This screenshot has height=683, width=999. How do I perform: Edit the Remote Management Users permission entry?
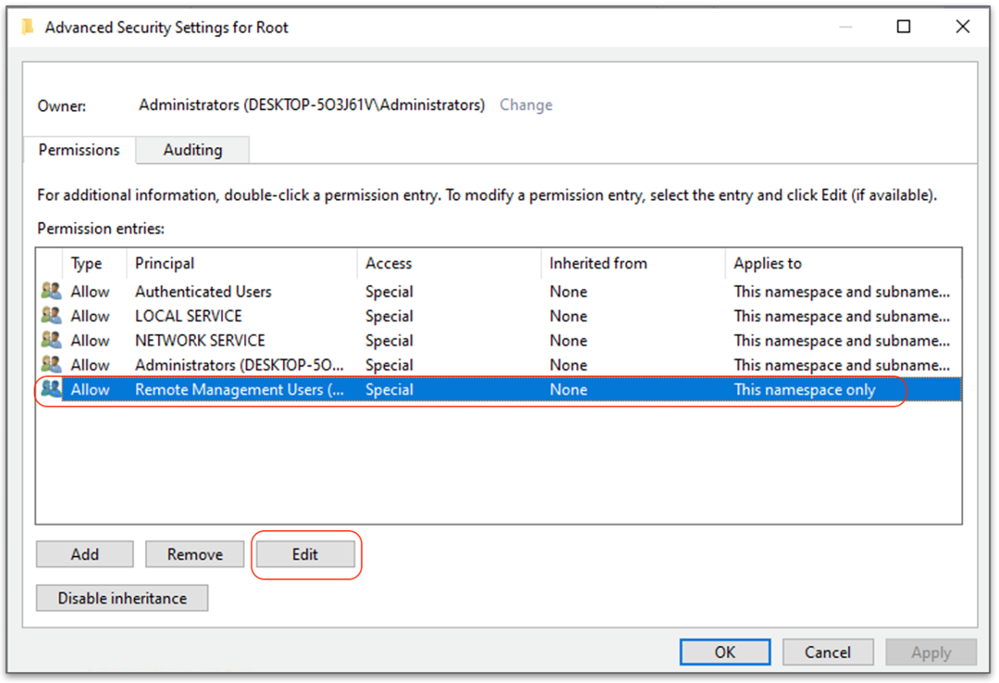point(306,553)
